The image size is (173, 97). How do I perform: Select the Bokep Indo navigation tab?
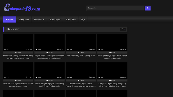tap(24, 19)
